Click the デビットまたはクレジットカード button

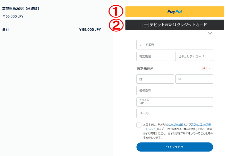click(175, 25)
